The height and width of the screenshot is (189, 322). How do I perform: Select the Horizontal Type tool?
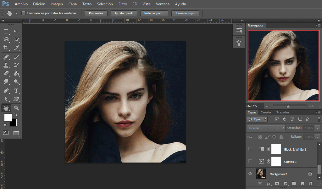pyautogui.click(x=16, y=91)
